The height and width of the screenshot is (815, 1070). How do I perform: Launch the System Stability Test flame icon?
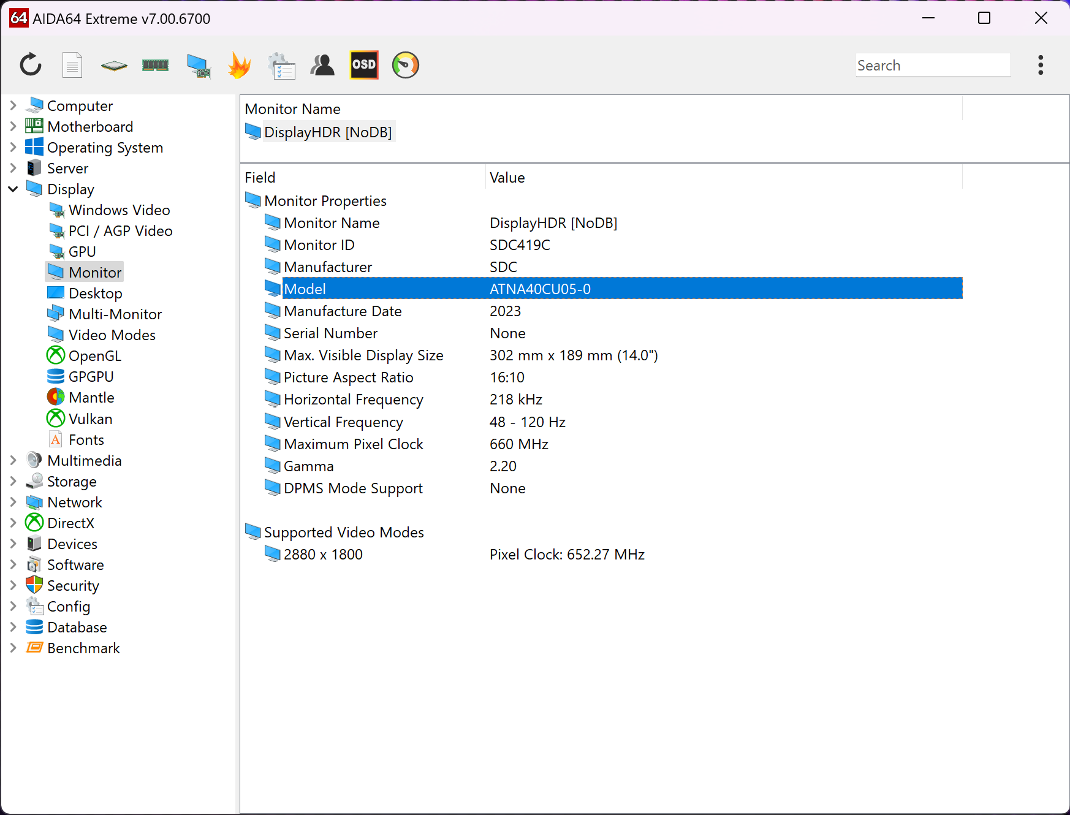pos(240,65)
